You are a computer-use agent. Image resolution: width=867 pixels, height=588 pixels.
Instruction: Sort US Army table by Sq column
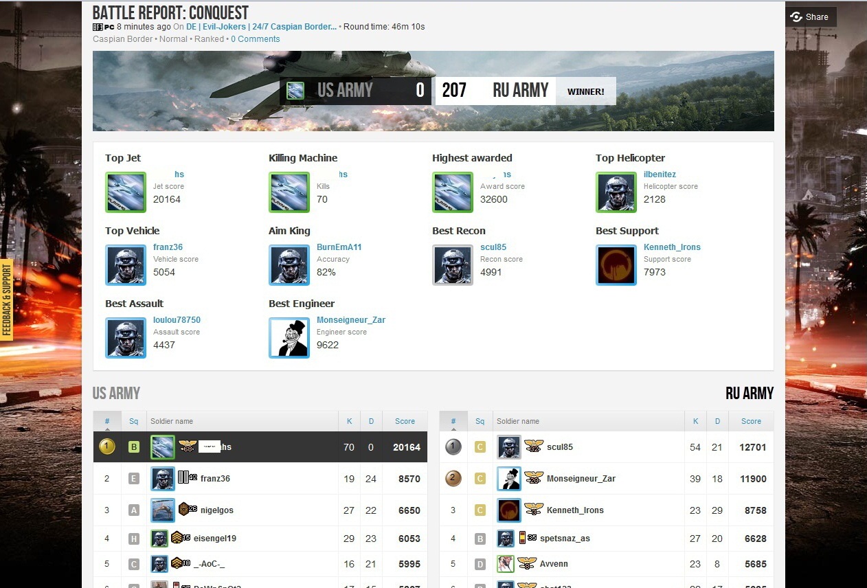[x=134, y=421]
